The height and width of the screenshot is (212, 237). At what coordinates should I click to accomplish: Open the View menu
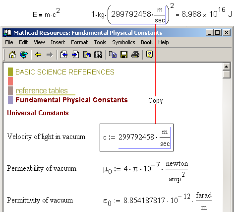(x=39, y=42)
